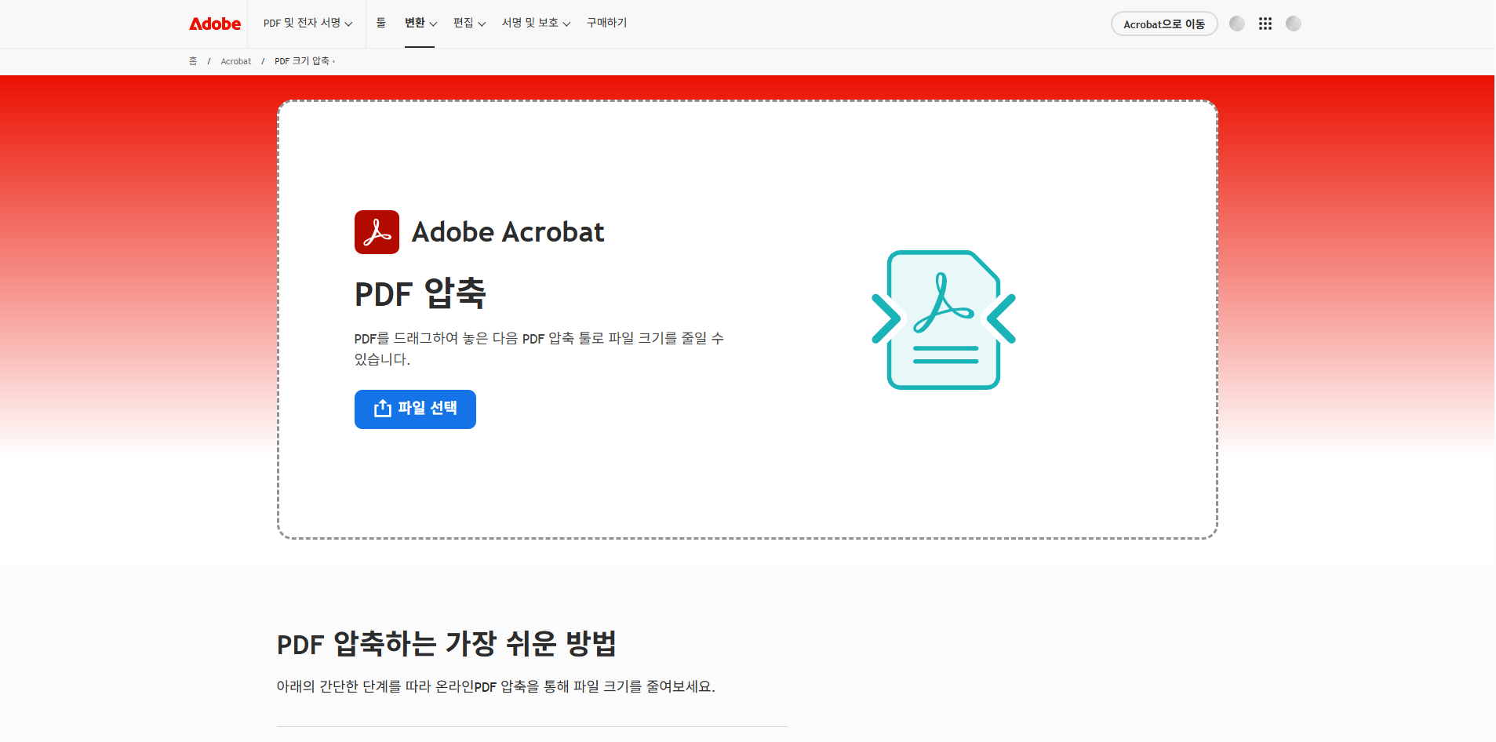The image size is (1496, 742).
Task: Click the teal compress PDF illustration
Action: (x=944, y=319)
